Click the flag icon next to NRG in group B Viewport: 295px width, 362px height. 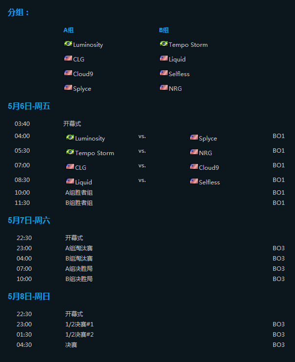click(x=164, y=88)
